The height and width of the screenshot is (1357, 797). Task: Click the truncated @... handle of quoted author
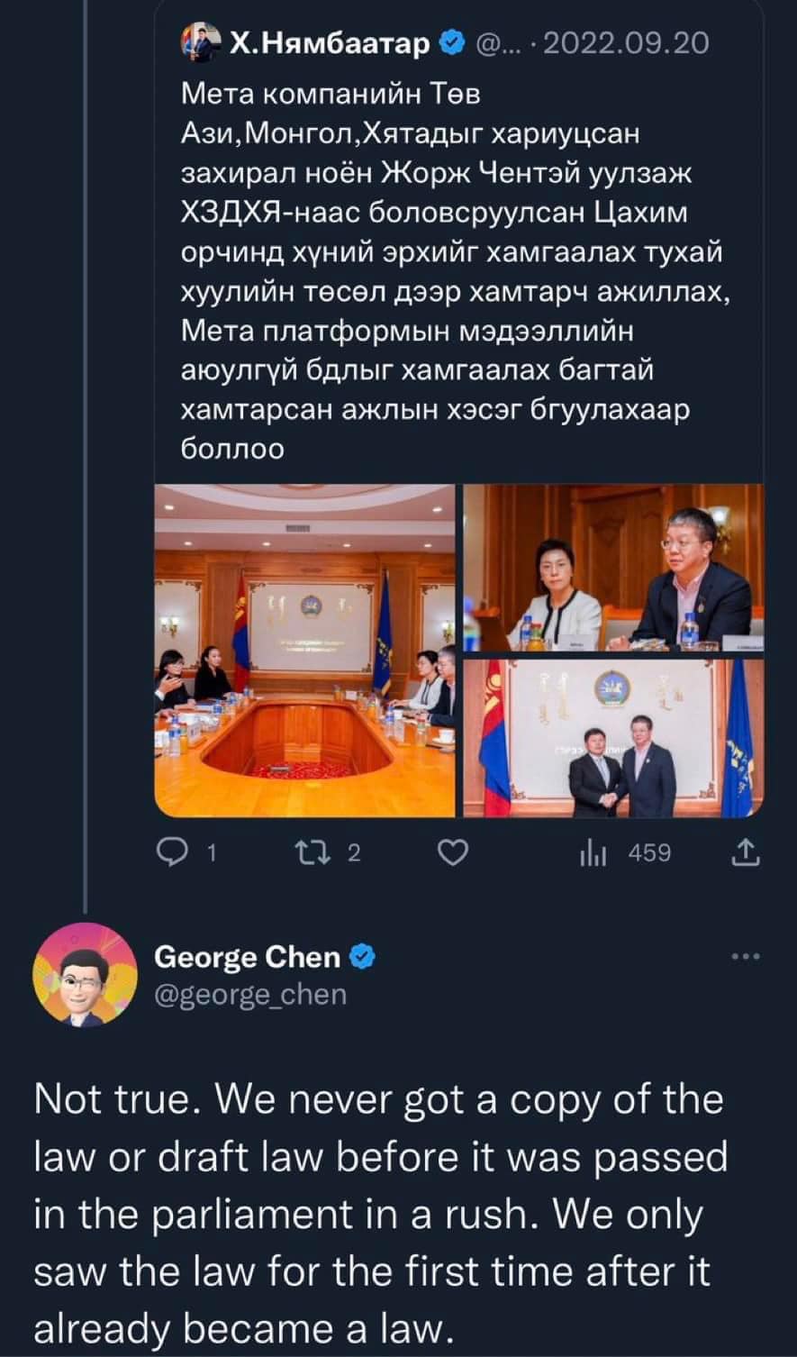[x=492, y=42]
